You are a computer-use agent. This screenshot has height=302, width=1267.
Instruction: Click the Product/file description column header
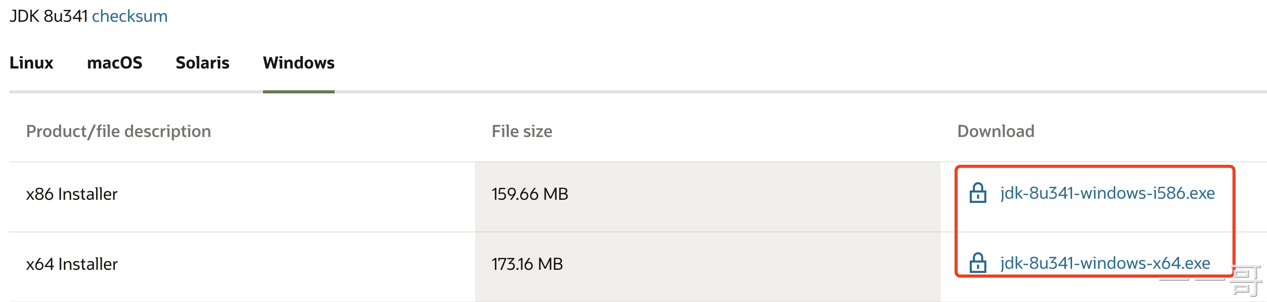point(118,131)
